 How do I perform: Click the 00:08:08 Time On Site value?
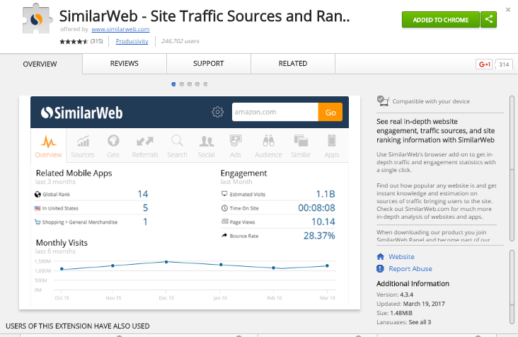(x=316, y=208)
